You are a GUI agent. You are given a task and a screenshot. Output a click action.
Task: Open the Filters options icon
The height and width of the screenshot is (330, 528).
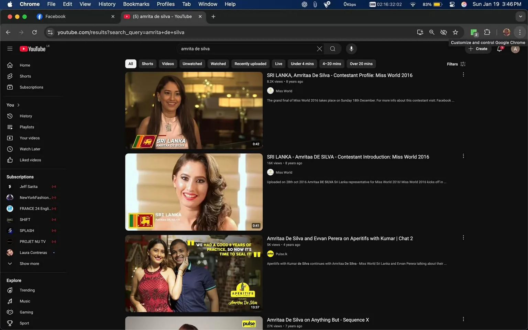[x=463, y=64]
